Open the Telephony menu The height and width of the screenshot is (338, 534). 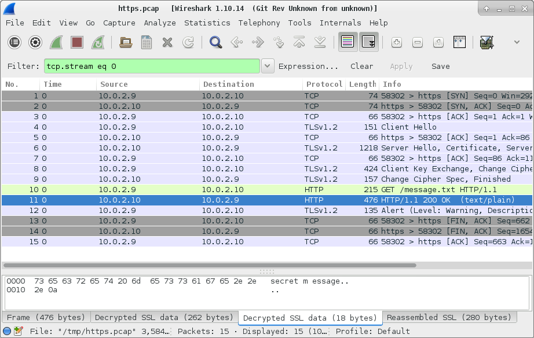pyautogui.click(x=259, y=23)
